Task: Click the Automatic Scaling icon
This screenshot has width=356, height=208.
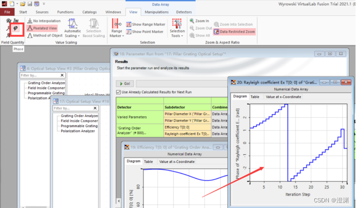Action: [72, 24]
